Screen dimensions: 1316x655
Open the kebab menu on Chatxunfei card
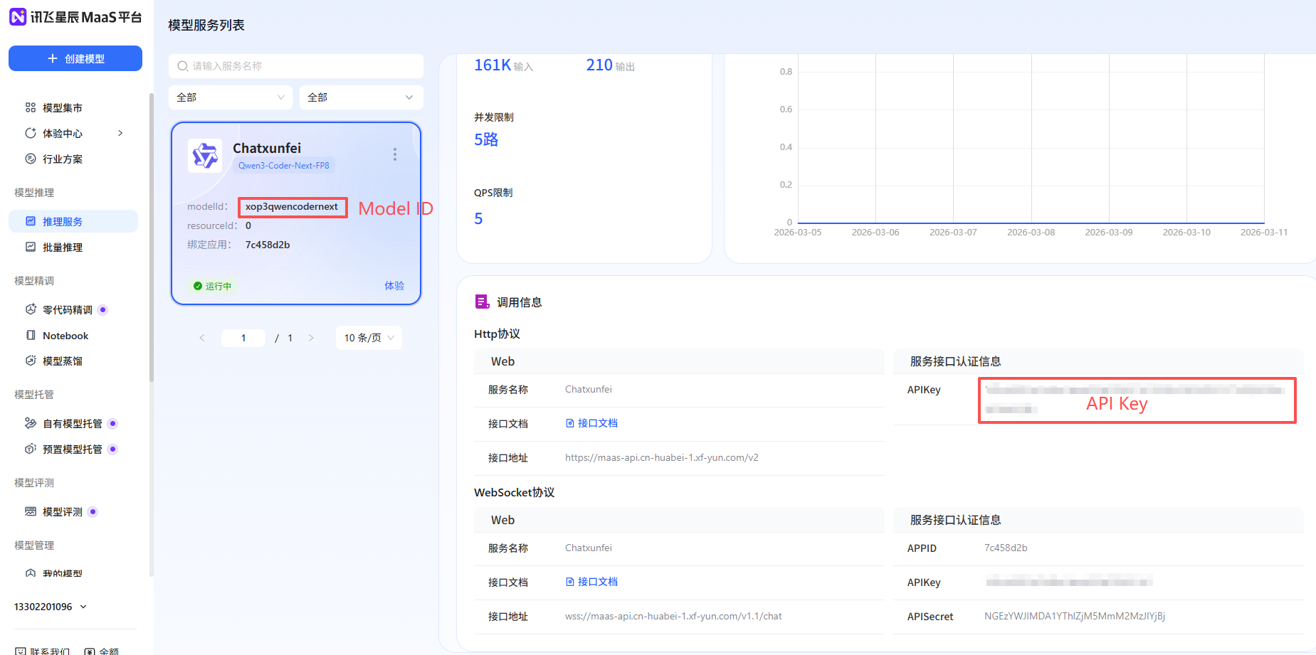click(395, 154)
